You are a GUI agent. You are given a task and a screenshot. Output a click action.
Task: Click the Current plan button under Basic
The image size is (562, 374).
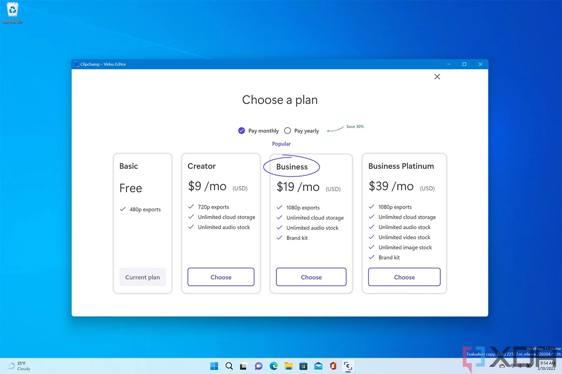(x=142, y=277)
